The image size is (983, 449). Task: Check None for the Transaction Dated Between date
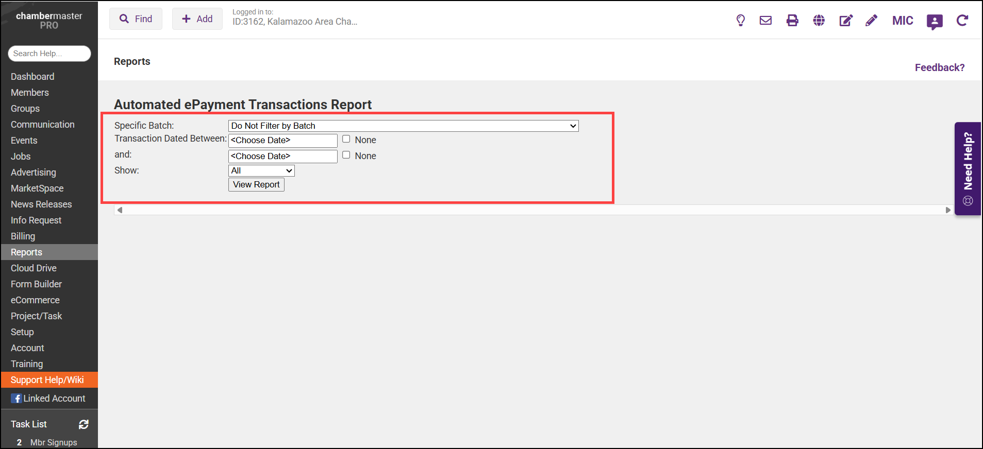(x=346, y=139)
